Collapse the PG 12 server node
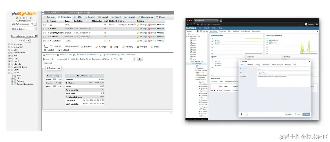Screen dimensions: 330x142 189,59
